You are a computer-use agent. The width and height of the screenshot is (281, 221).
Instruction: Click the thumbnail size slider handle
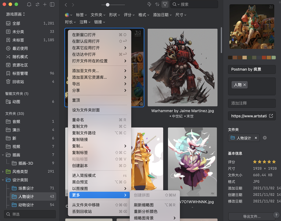point(108,4)
